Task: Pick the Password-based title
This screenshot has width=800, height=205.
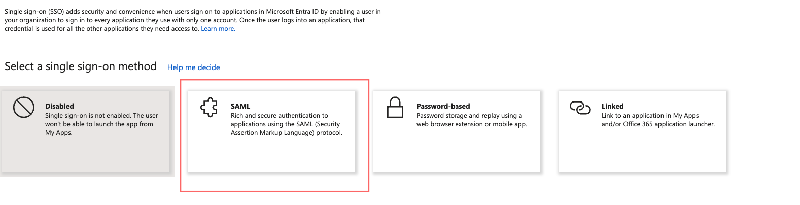Action: tap(443, 106)
